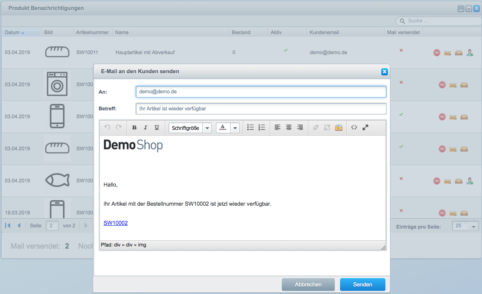Click the Senden button

coord(363,284)
